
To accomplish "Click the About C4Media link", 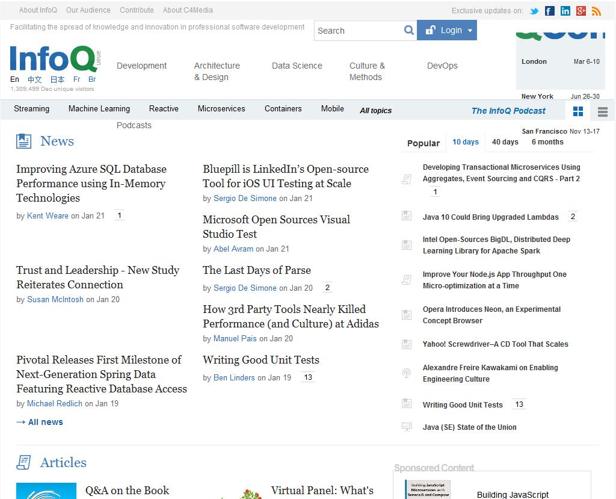I will point(188,10).
